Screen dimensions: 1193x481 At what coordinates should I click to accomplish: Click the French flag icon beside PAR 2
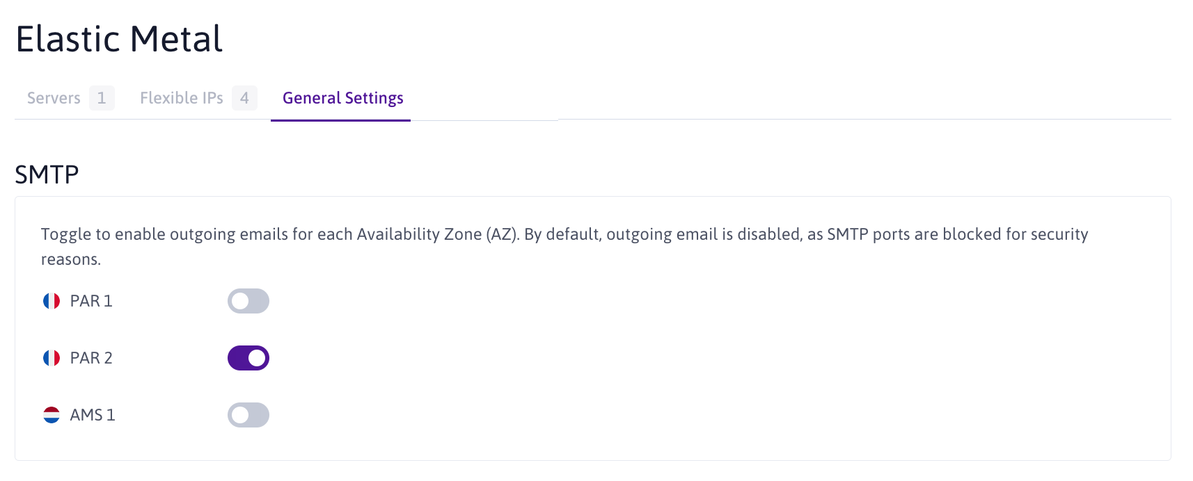tap(52, 357)
